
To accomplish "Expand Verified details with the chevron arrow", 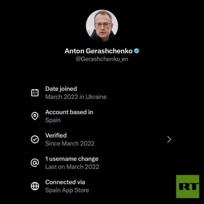I will 169,139.
